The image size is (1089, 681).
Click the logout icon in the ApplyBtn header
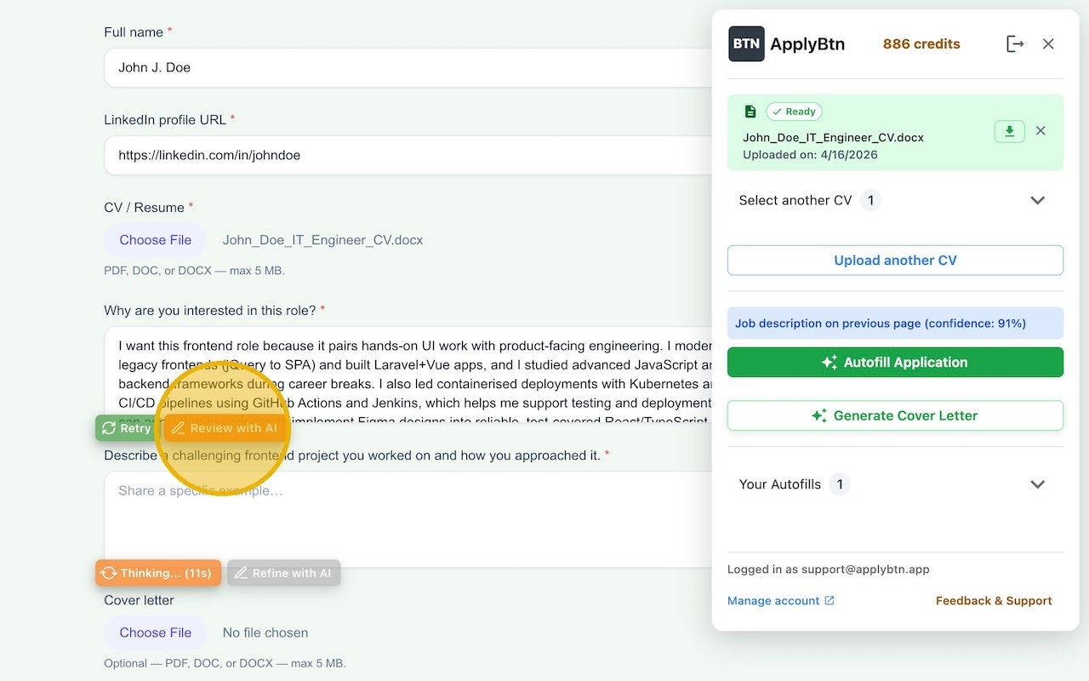point(1015,43)
